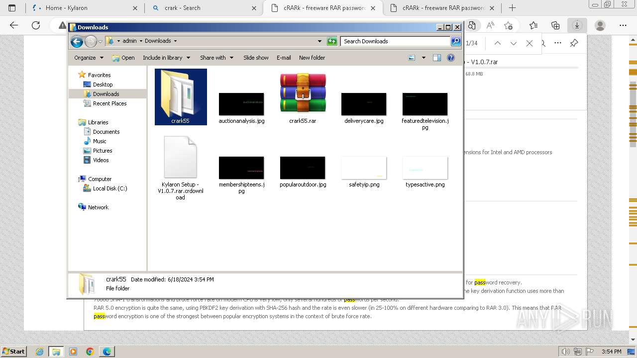Open Explorer Help icon

pyautogui.click(x=451, y=58)
